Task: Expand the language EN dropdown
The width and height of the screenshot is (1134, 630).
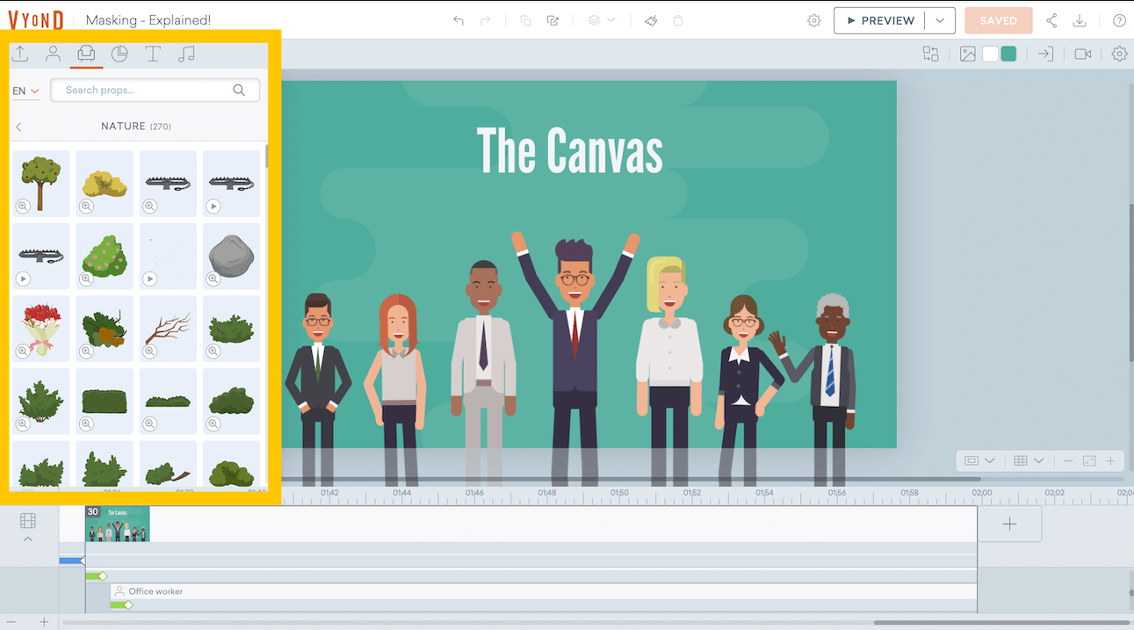Action: click(x=25, y=91)
